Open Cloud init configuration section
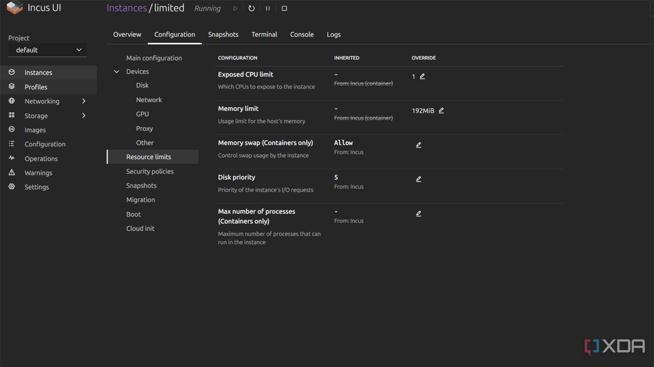 pos(140,229)
